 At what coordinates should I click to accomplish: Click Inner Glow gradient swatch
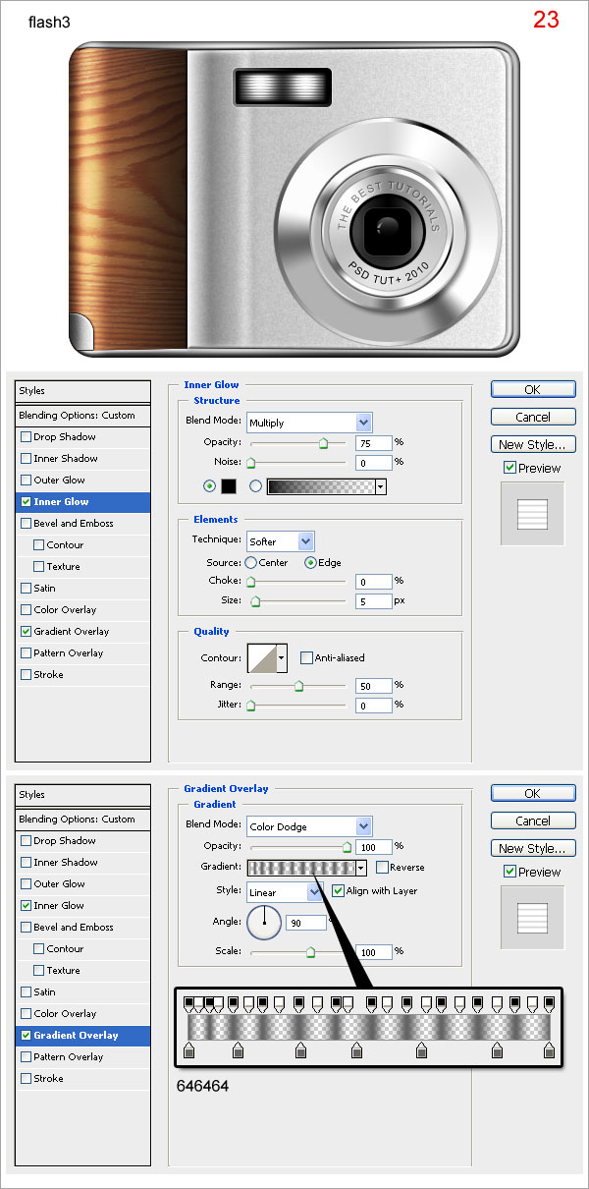[321, 486]
